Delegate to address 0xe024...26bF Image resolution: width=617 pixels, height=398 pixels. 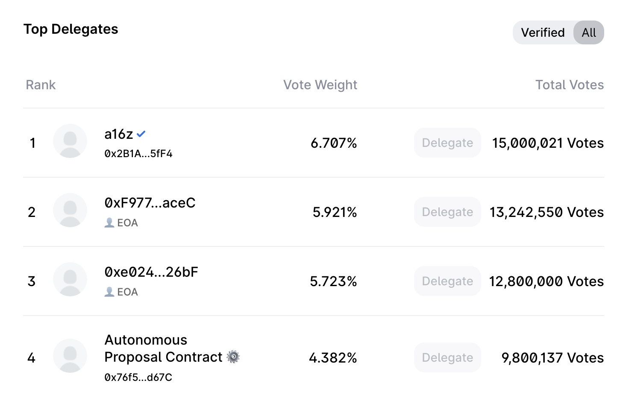point(447,281)
